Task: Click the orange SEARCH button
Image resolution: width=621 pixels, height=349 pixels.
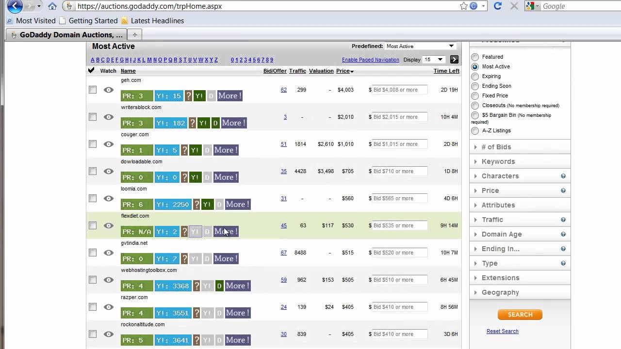Action: pyautogui.click(x=520, y=315)
